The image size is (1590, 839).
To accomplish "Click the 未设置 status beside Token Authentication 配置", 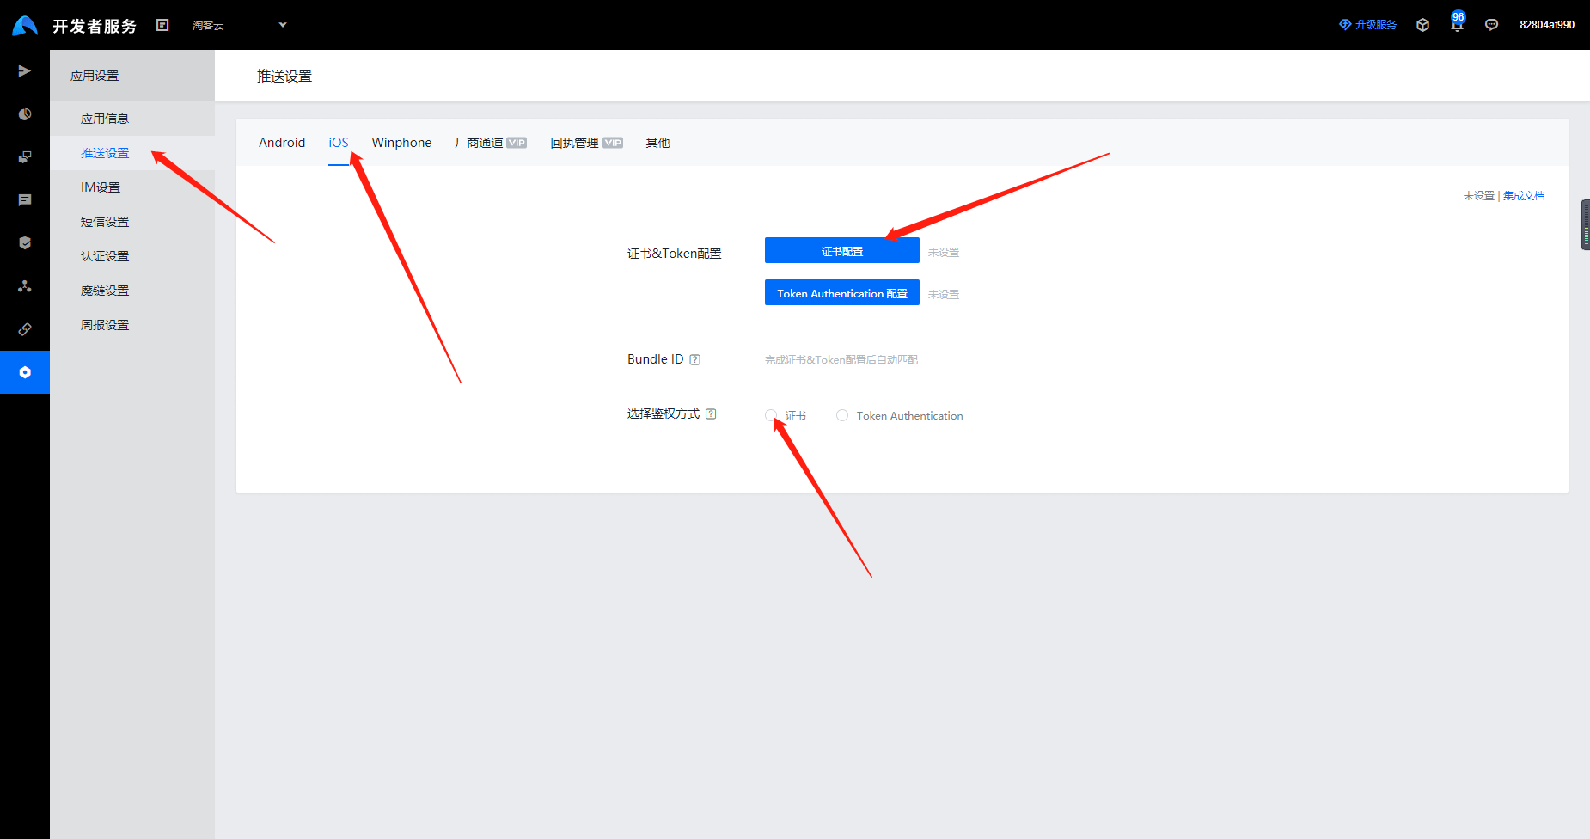I will (944, 294).
